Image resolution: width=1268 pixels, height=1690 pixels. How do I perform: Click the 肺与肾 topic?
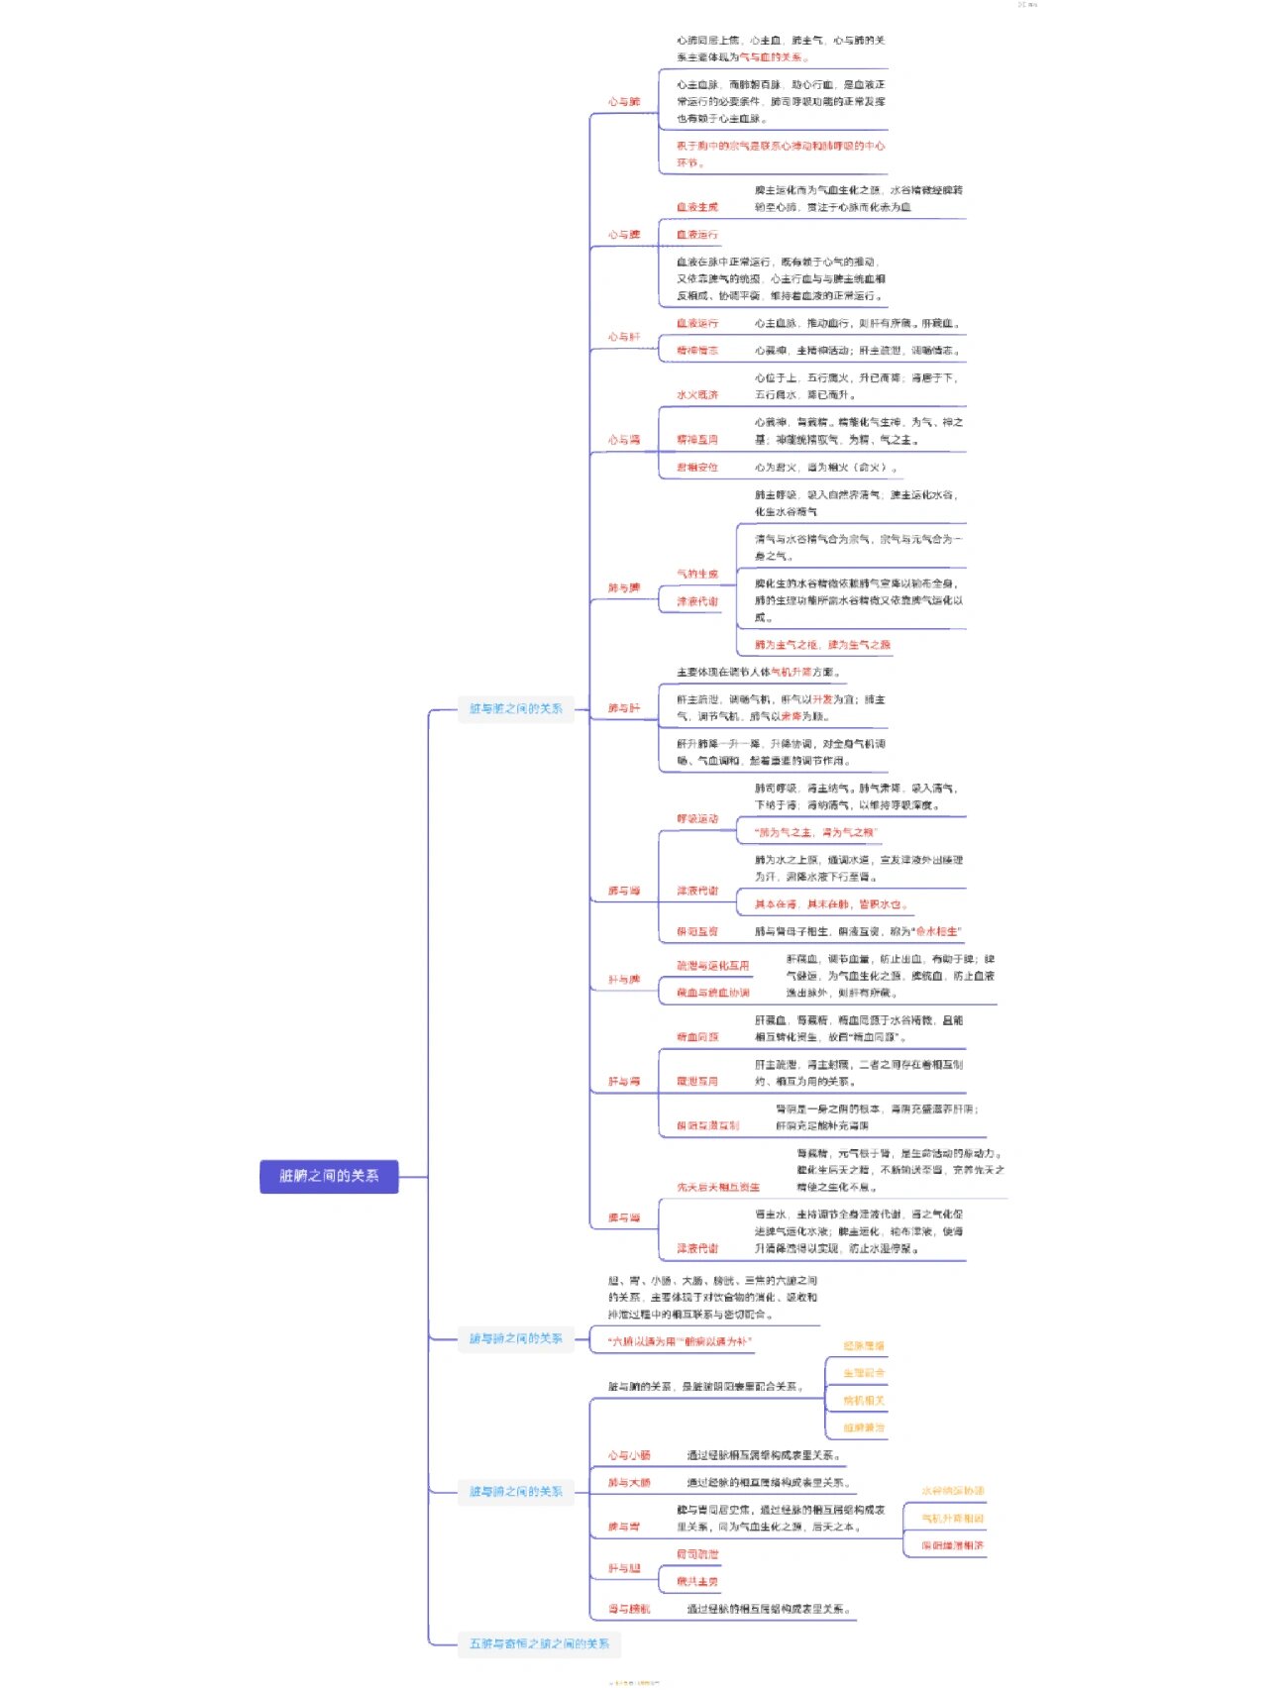[624, 892]
